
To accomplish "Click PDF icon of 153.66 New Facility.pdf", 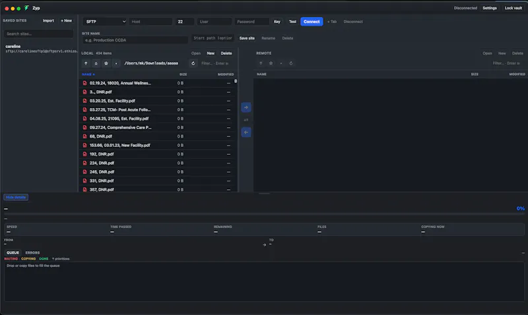I will pyautogui.click(x=85, y=145).
